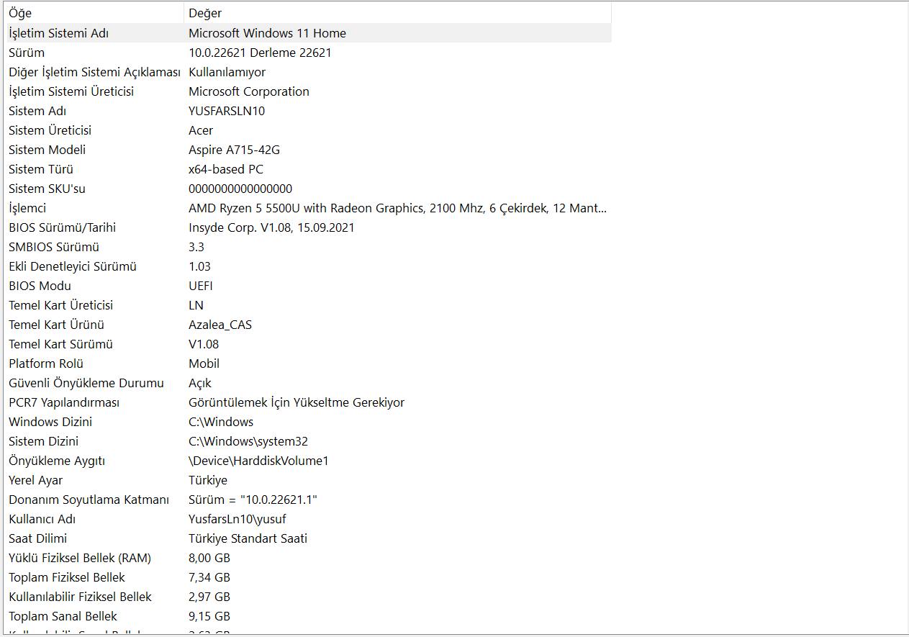
Task: Click the Mobil value
Action: click(204, 363)
